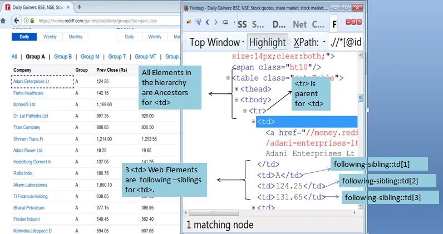Screen dimensions: 443x234
Task: Close the Daily Gainers browser tab
Action: click(x=68, y=7)
